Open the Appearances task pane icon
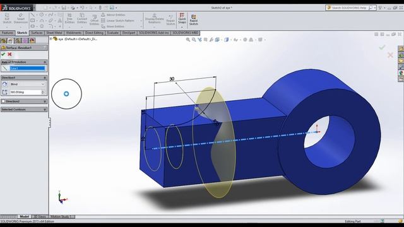 coord(401,73)
